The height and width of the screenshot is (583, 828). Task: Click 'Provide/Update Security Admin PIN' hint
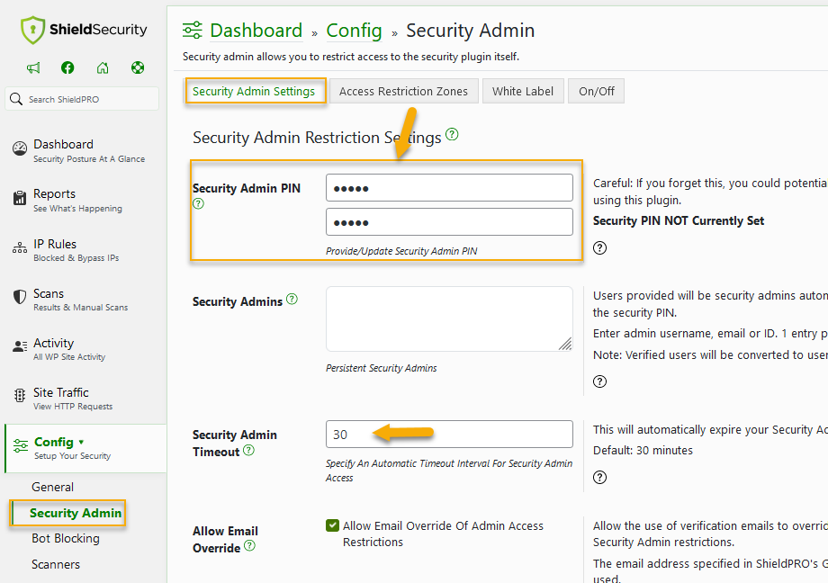(401, 251)
